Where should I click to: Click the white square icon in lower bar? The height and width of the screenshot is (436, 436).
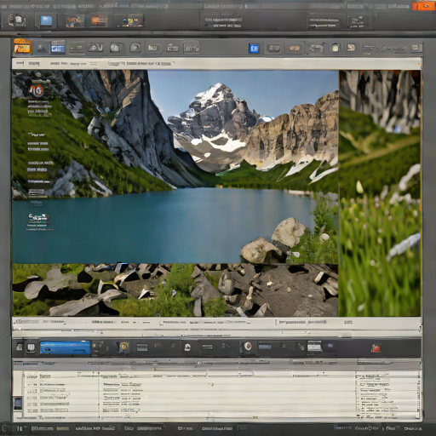(31, 347)
